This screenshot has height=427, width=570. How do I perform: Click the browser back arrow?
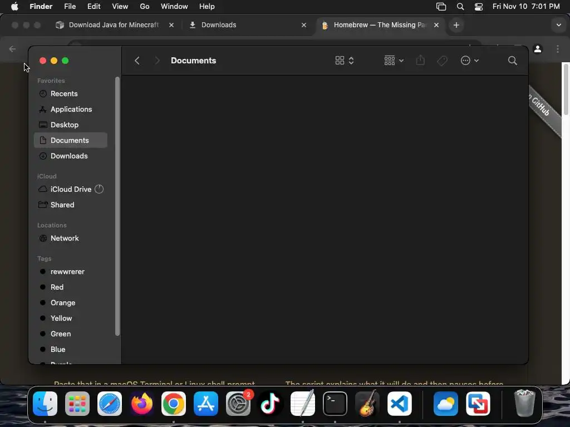tap(12, 49)
